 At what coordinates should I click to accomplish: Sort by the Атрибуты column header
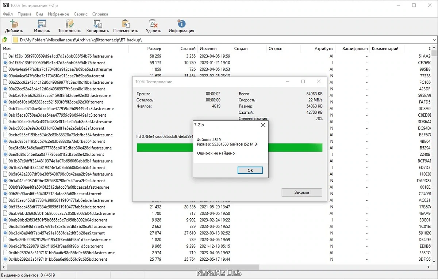(x=318, y=48)
